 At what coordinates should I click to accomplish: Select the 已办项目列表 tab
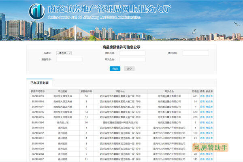point(40,83)
